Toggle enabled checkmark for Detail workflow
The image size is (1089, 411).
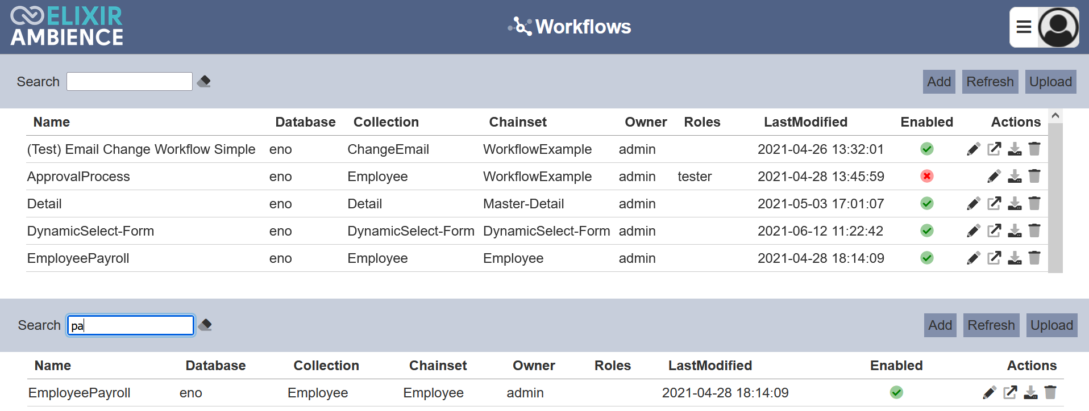(926, 204)
